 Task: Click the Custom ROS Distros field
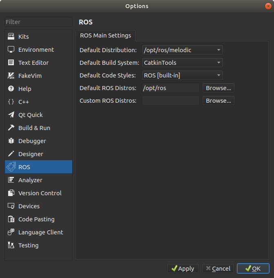coord(171,101)
